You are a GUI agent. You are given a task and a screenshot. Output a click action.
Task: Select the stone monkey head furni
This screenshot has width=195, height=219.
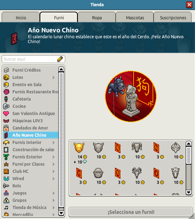[98, 173]
